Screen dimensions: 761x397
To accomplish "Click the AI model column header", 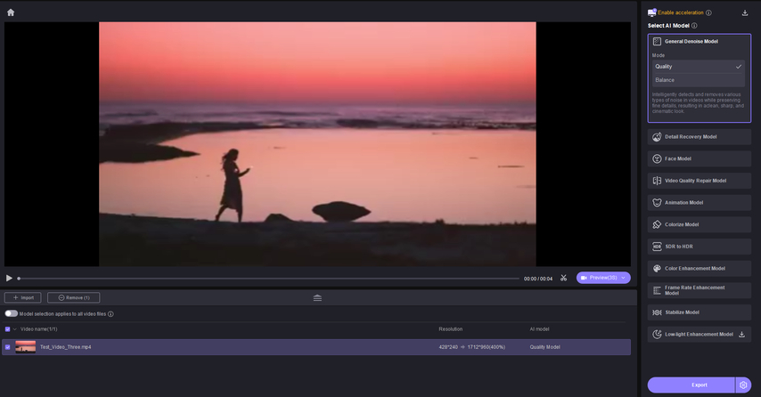I will pos(539,329).
